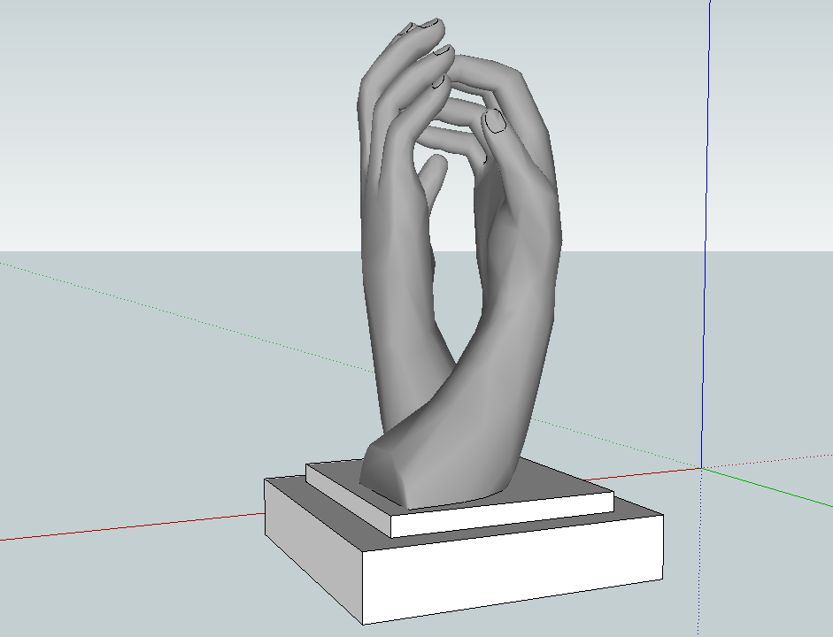Click the large lower base block's white front face
The image size is (833, 637).
(x=513, y=568)
